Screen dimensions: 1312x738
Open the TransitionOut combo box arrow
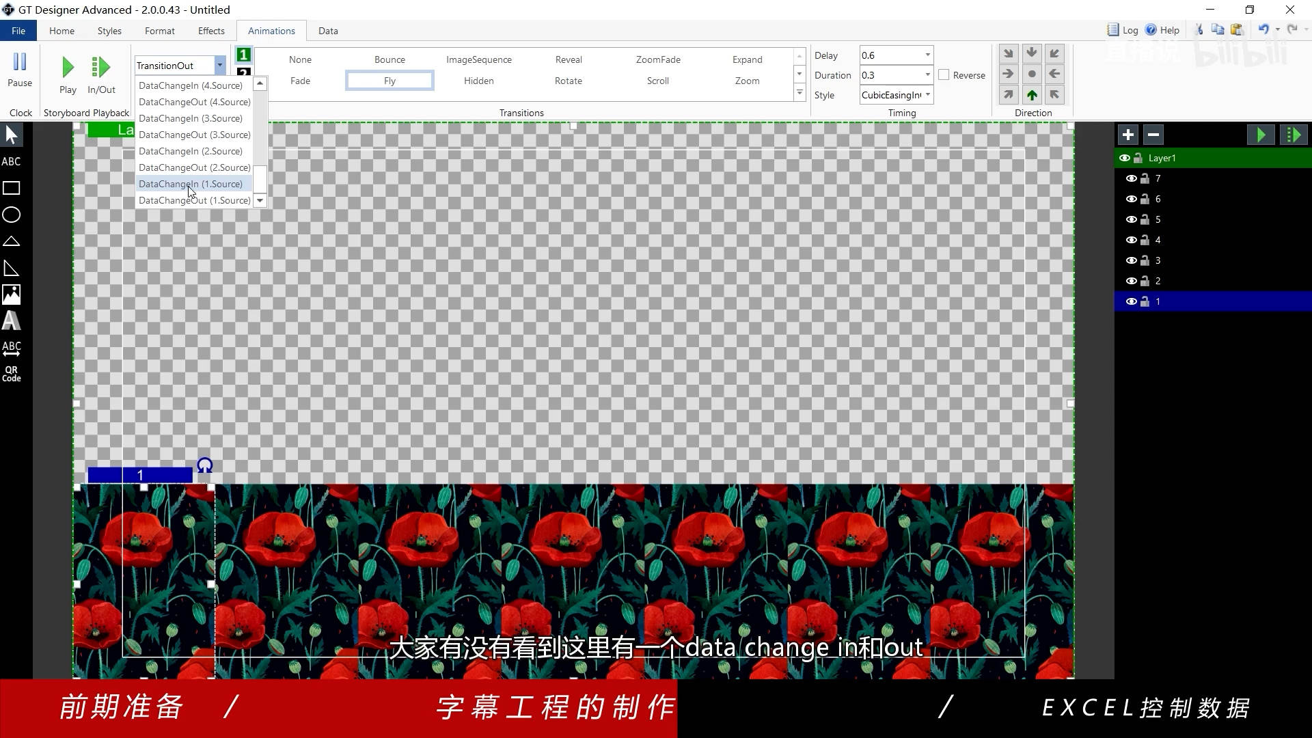click(219, 66)
